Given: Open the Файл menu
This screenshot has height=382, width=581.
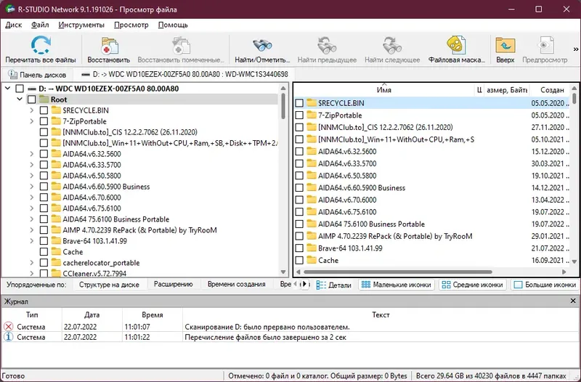Looking at the screenshot, I should [x=40, y=25].
